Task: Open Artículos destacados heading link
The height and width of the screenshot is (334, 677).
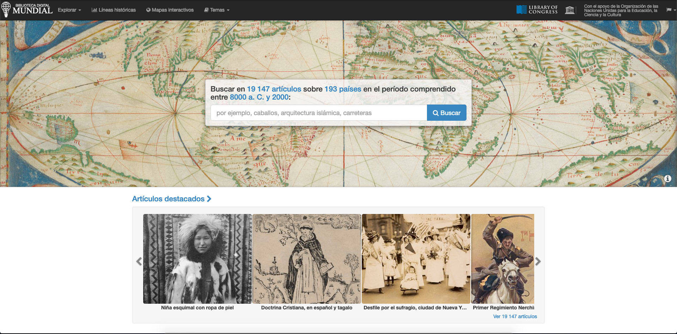Action: 172,199
